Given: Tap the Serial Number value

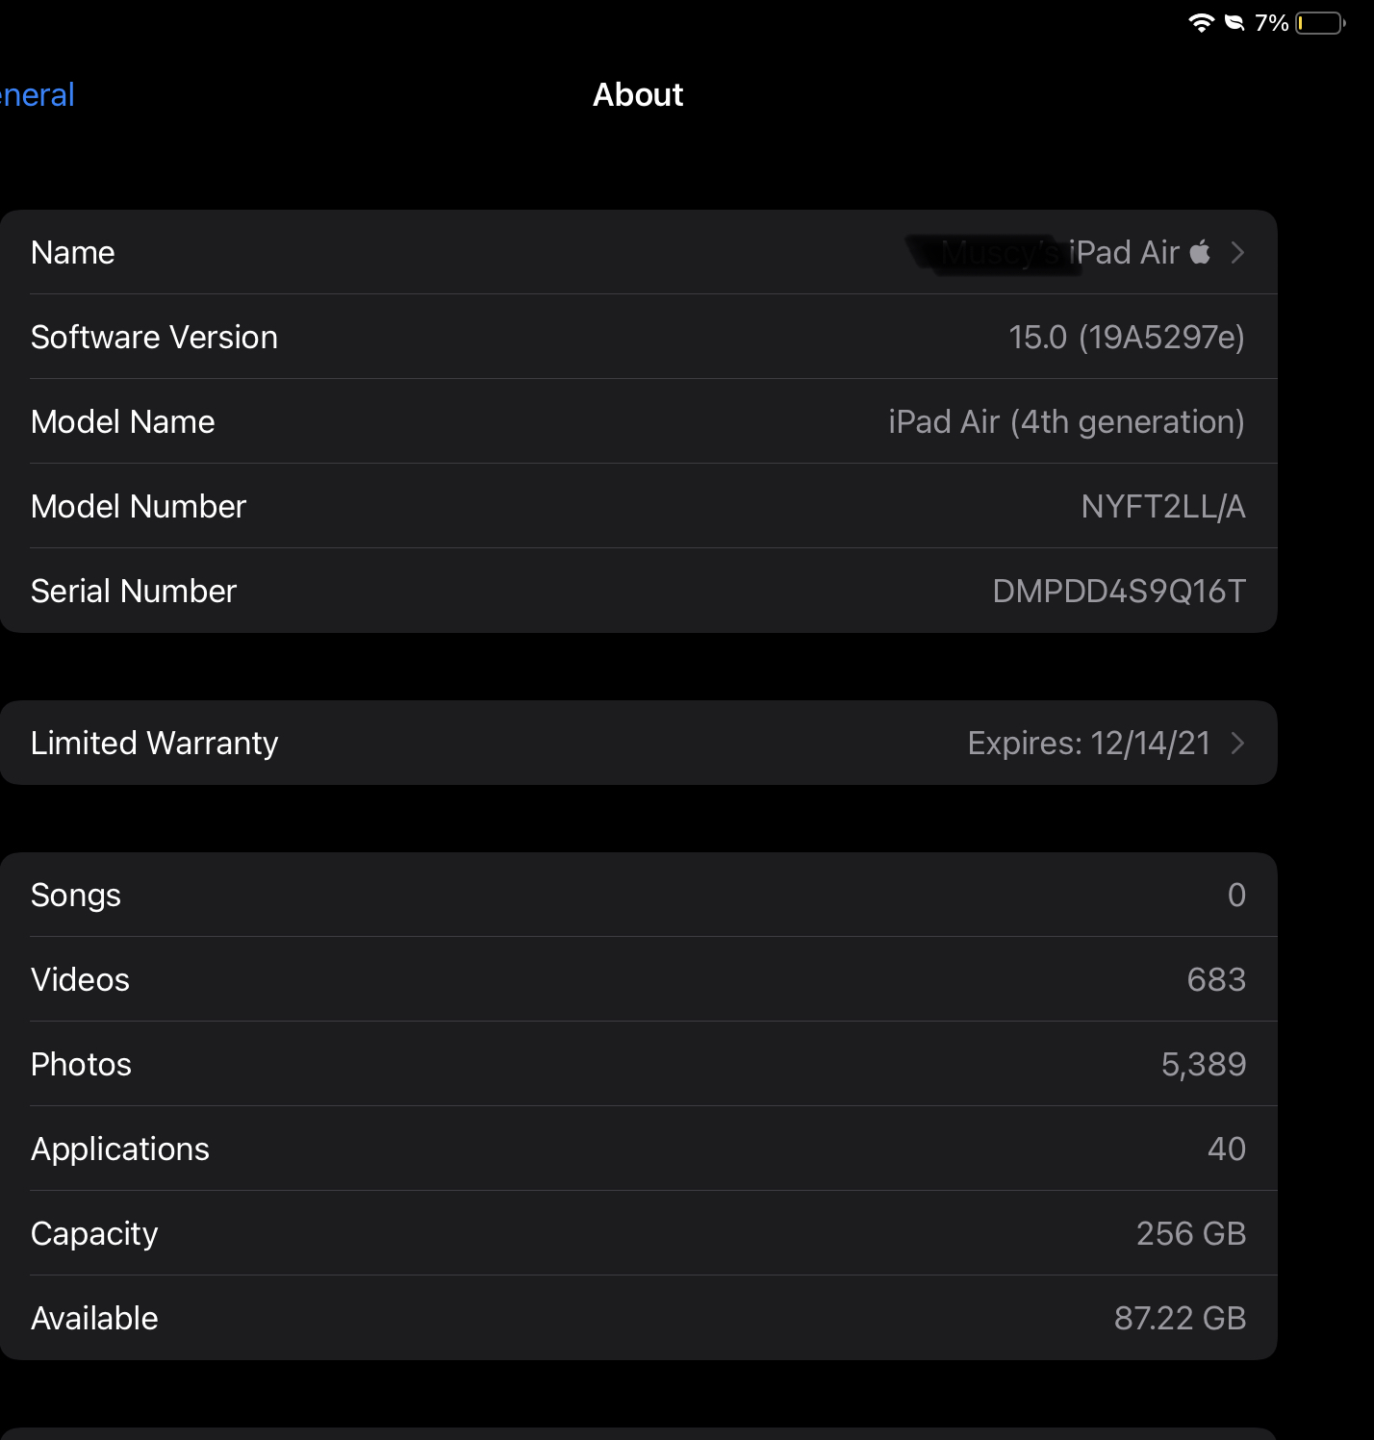Looking at the screenshot, I should click(x=1118, y=591).
